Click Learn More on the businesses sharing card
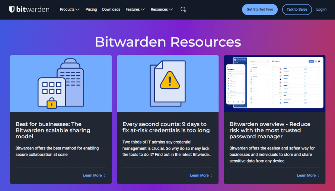 coord(94,175)
